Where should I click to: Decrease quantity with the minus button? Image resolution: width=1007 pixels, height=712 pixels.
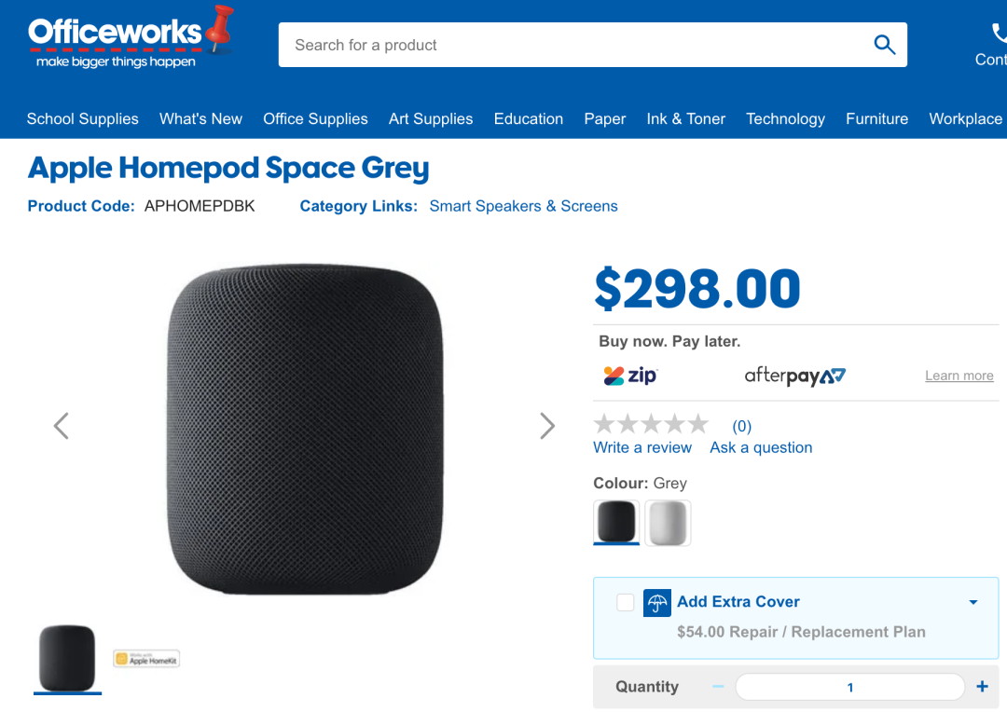pyautogui.click(x=718, y=686)
